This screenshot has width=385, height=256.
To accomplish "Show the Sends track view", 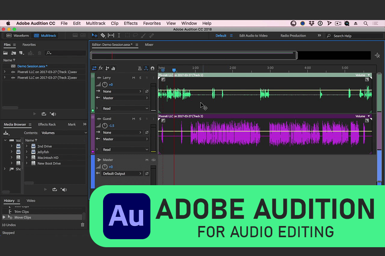I will click(107, 68).
